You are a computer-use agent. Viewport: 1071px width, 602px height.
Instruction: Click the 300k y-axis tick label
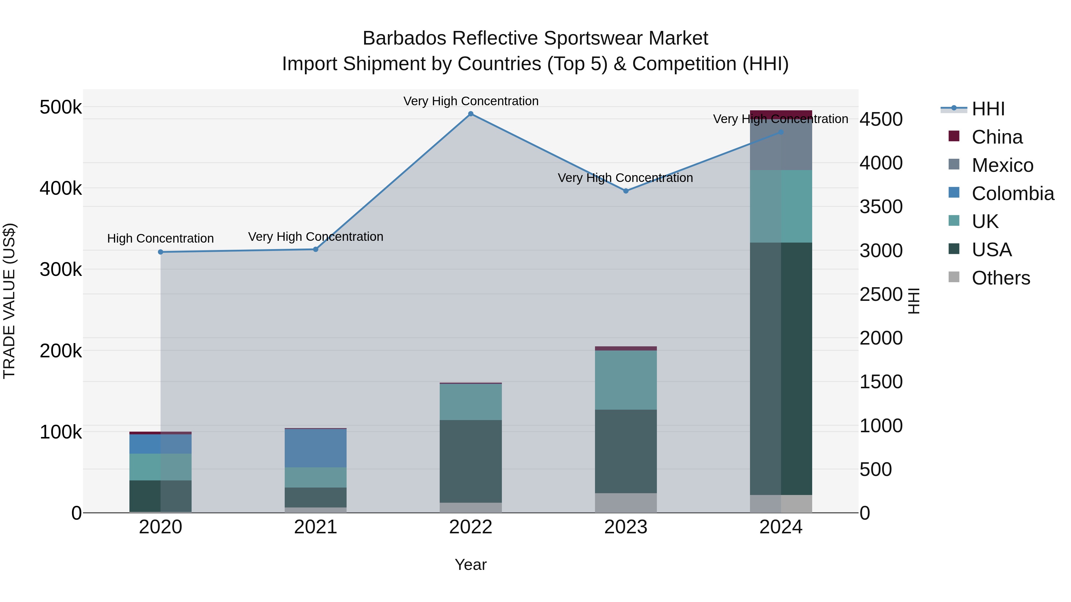pos(61,270)
